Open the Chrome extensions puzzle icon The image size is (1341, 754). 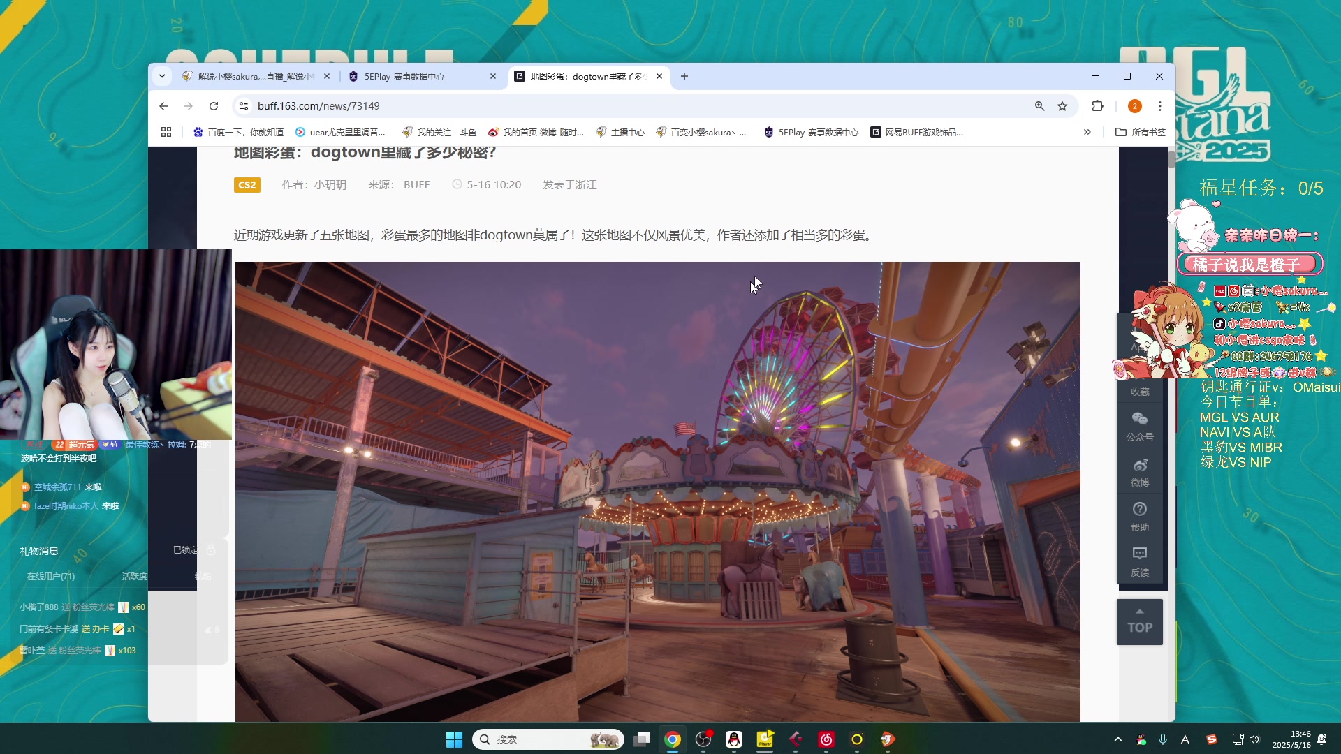click(1098, 106)
